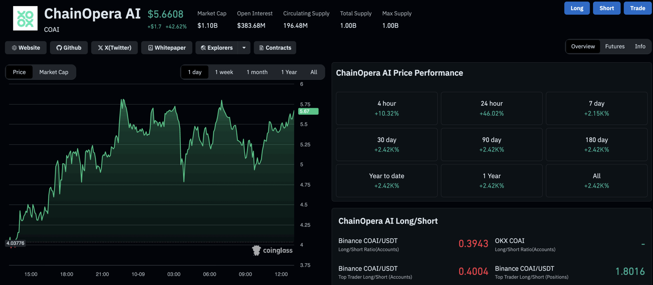
Task: Open the Whitepaper document
Action: pyautogui.click(x=167, y=48)
